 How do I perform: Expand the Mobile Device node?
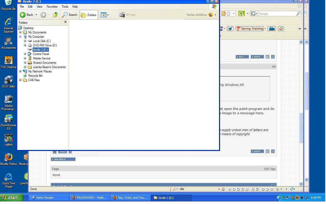(x=25, y=58)
